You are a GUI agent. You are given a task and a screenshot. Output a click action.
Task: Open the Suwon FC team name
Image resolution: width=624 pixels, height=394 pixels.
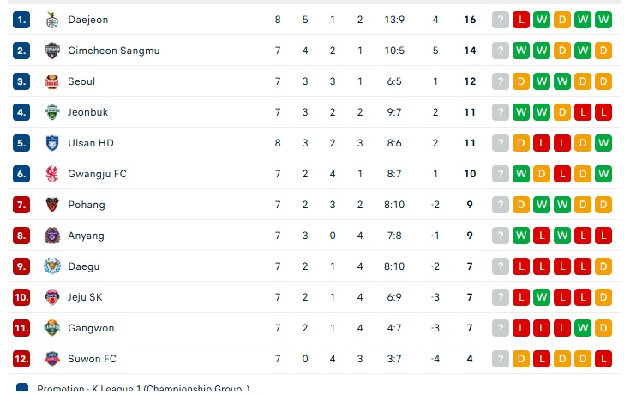[x=92, y=359]
